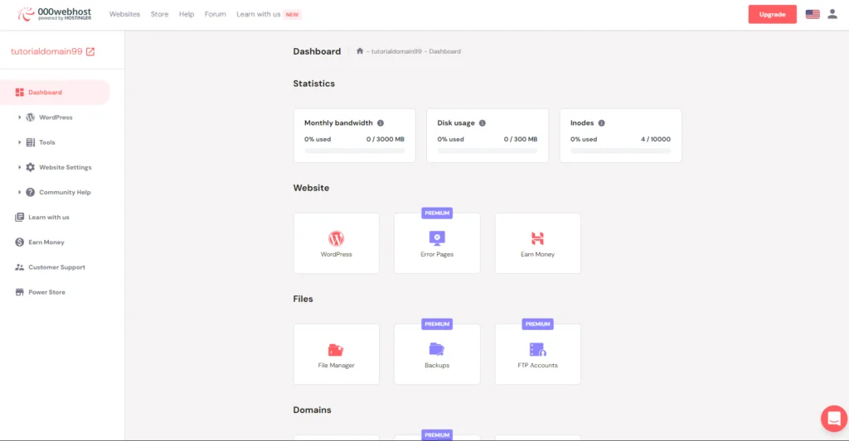
Task: Expand the WordPress sidebar arrow
Action: click(20, 117)
